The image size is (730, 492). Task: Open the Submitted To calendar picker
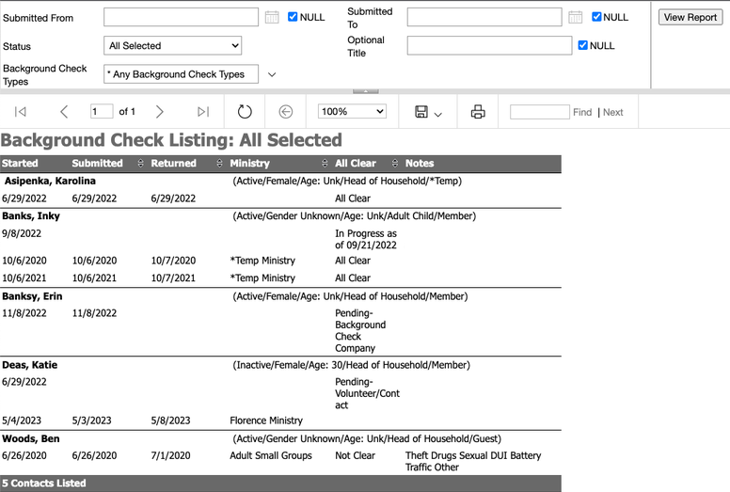click(x=576, y=17)
